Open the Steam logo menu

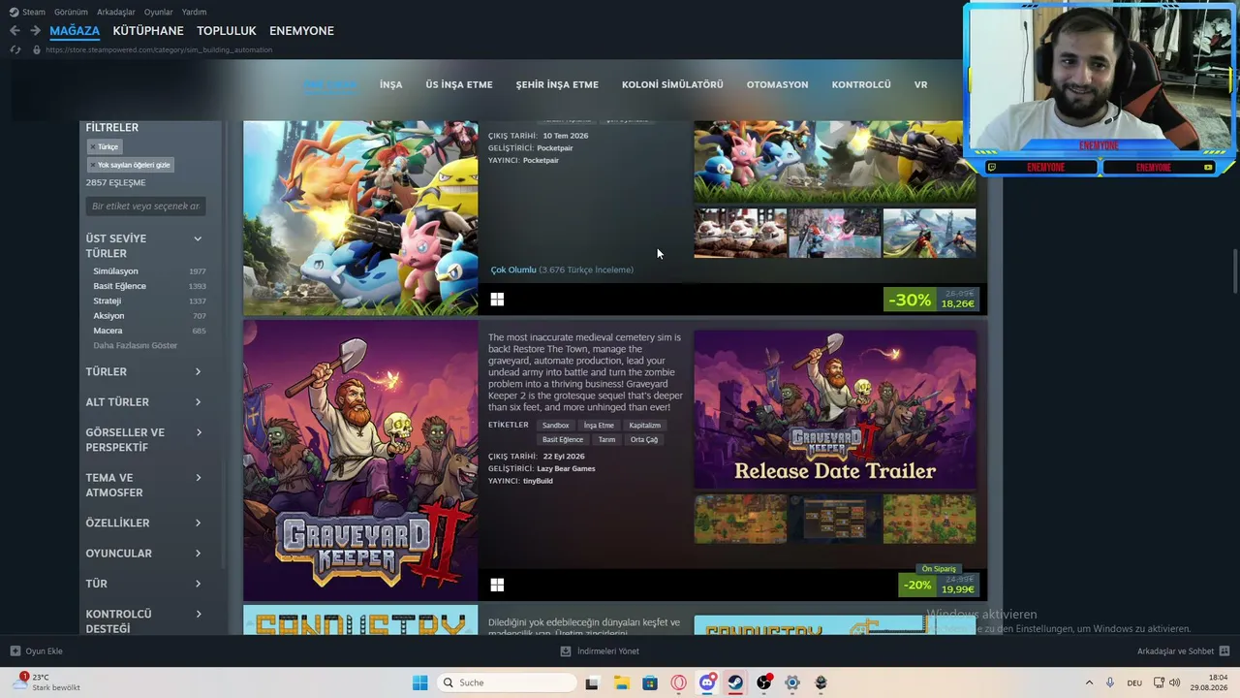(x=14, y=12)
